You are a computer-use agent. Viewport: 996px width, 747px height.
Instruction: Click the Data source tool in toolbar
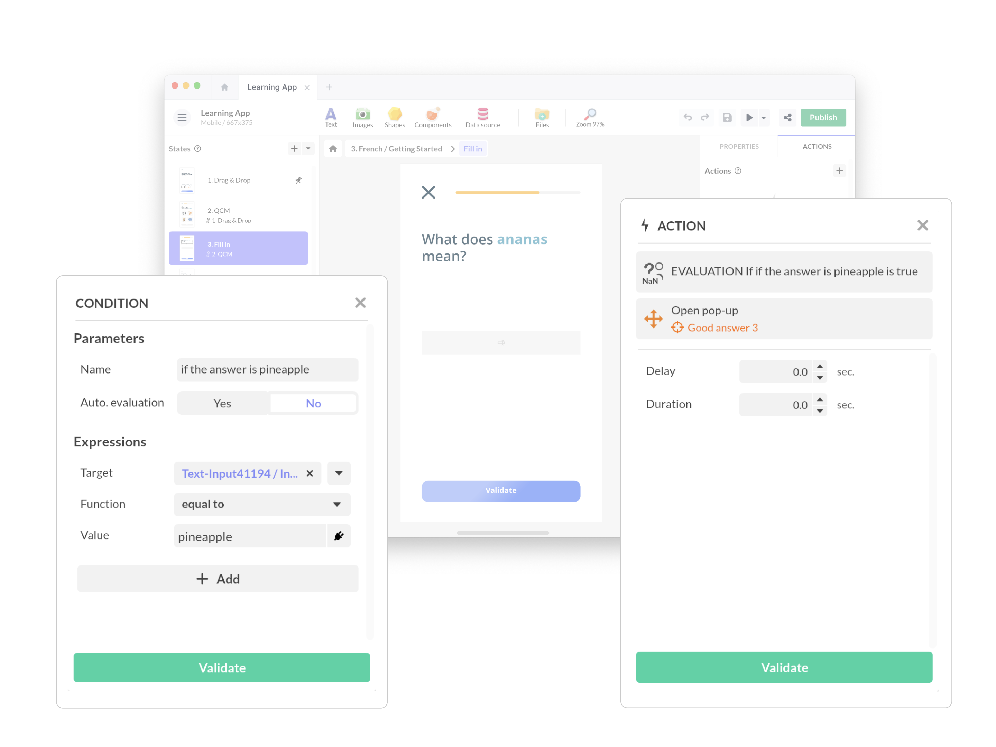coord(483,117)
